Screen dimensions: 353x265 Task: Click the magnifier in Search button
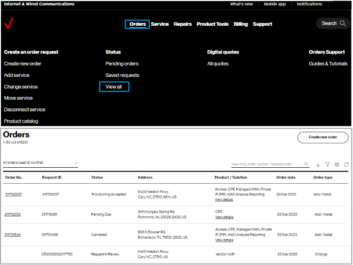pyautogui.click(x=343, y=23)
